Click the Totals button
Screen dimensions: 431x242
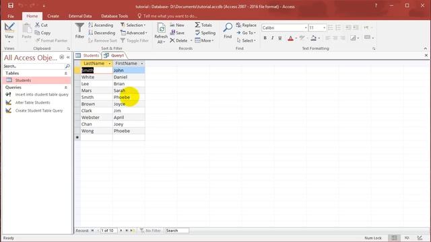[x=203, y=25]
